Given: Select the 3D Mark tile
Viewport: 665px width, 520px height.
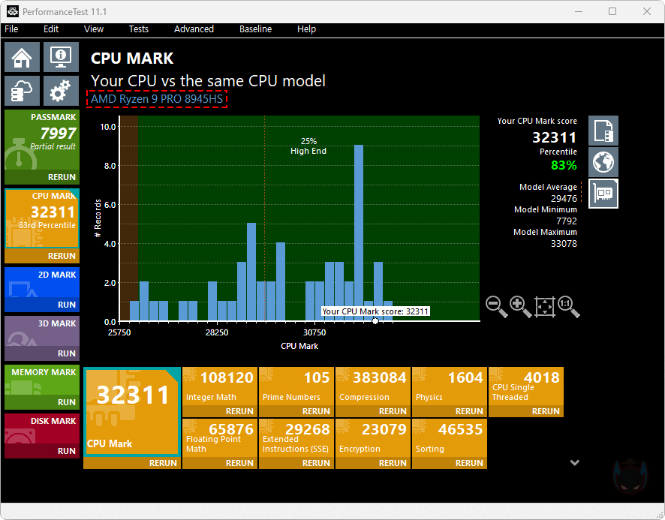Looking at the screenshot, I should [x=42, y=332].
